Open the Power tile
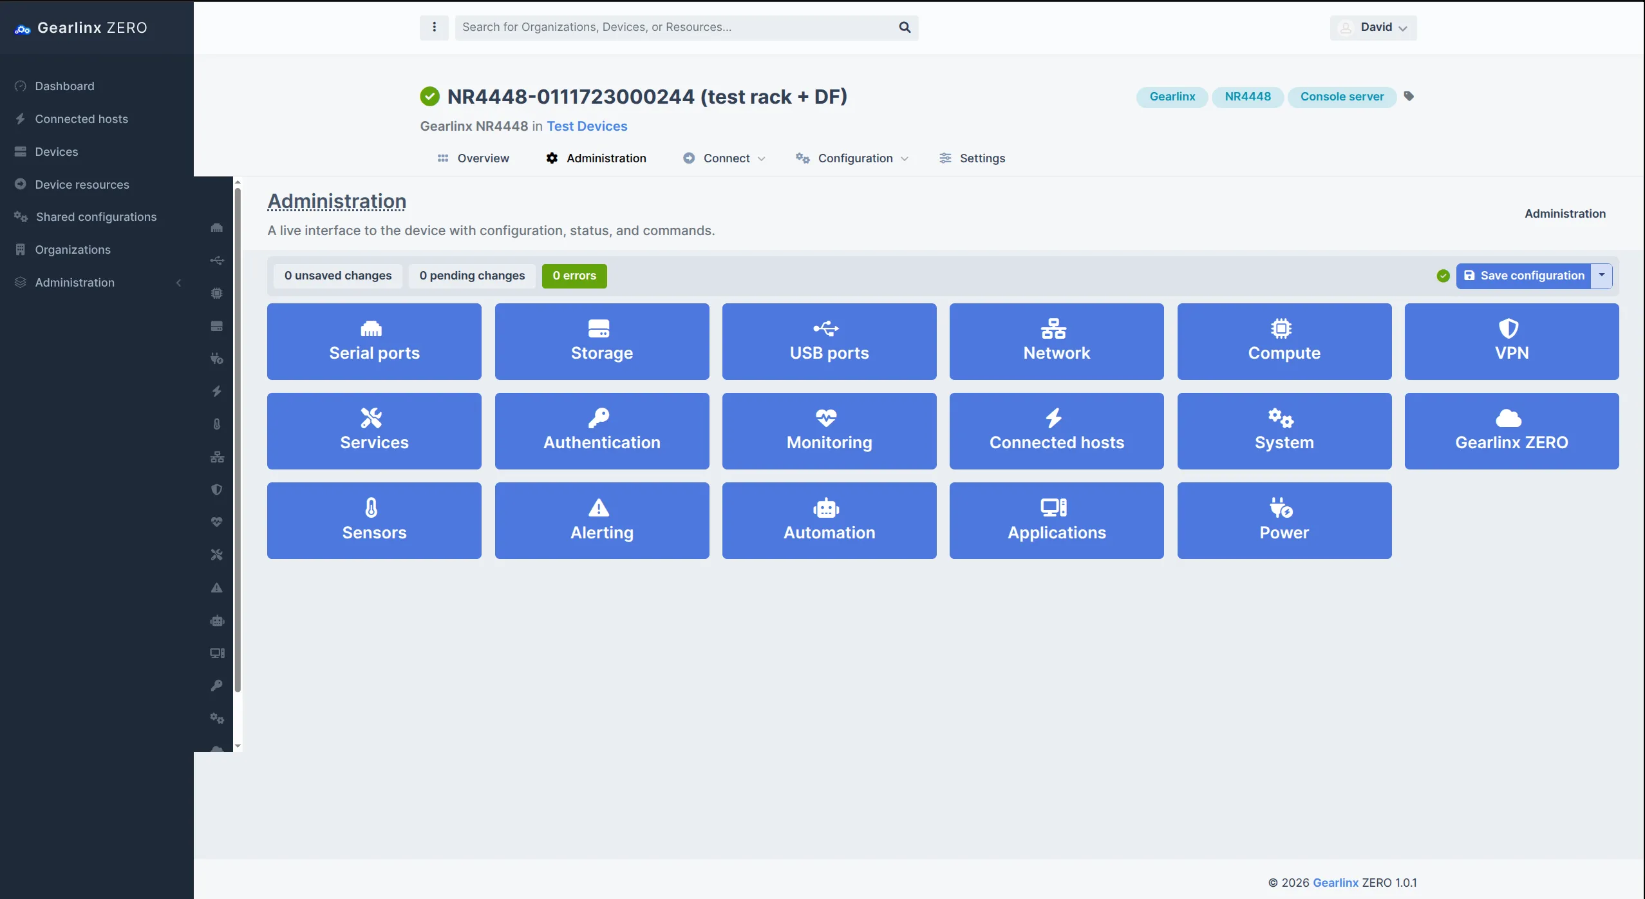Image resolution: width=1645 pixels, height=899 pixels. [1284, 520]
